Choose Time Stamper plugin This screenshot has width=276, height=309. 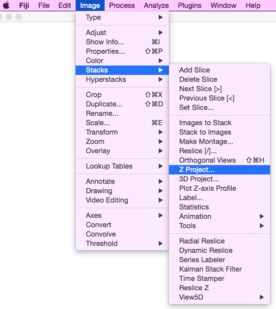pos(220,278)
